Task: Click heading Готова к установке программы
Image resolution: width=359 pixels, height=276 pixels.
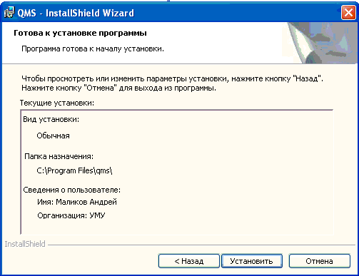Action: [x=80, y=33]
